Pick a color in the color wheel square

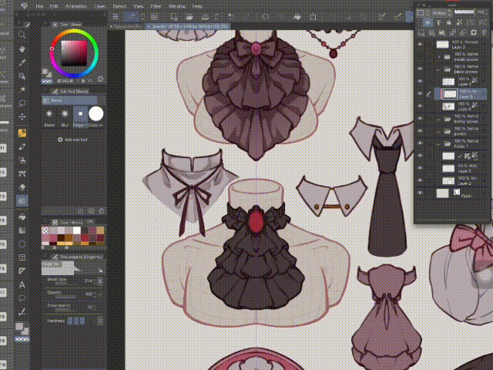point(74,52)
